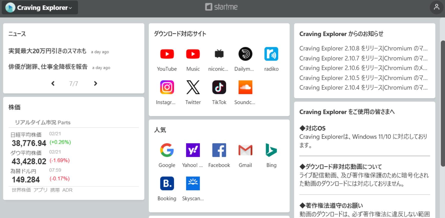The width and height of the screenshot is (445, 218).
Task: Open the Dailymotion site icon
Action: (245, 54)
